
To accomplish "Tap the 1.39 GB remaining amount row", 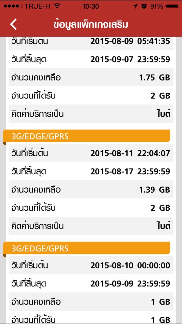I will click(x=91, y=190).
